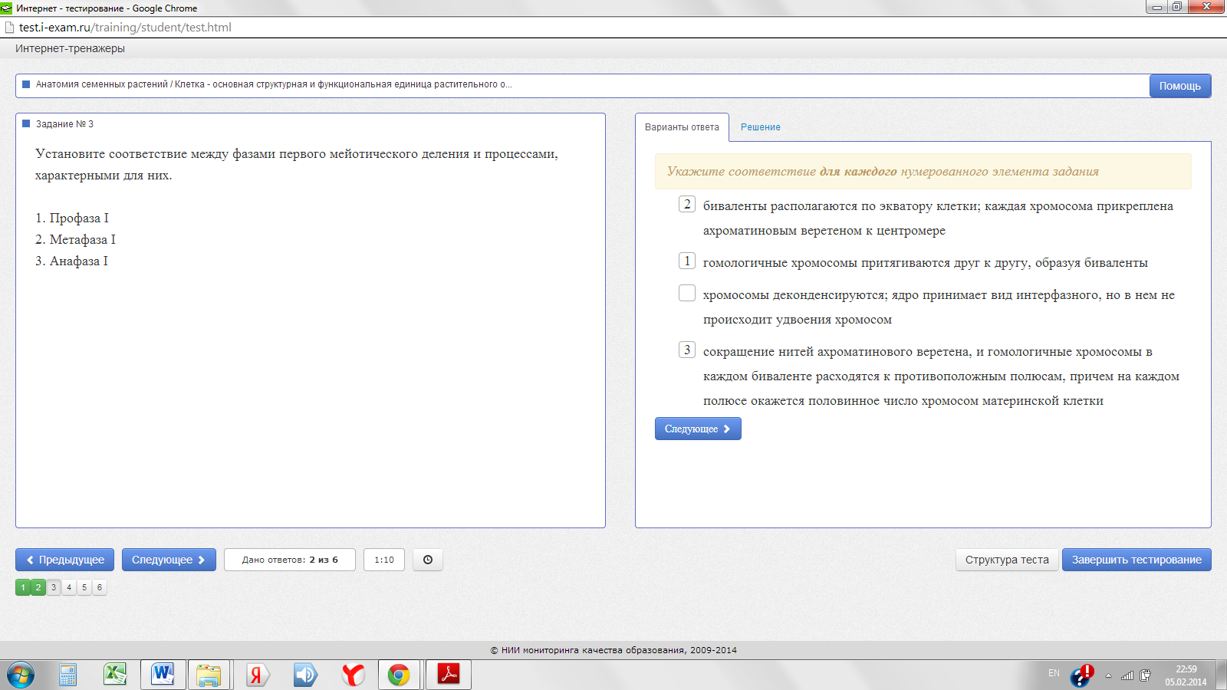Close the Chrome window
The height and width of the screenshot is (690, 1227).
[1207, 7]
